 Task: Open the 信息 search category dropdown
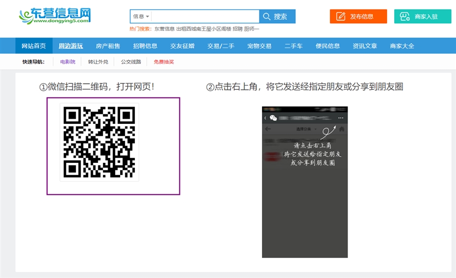point(141,16)
